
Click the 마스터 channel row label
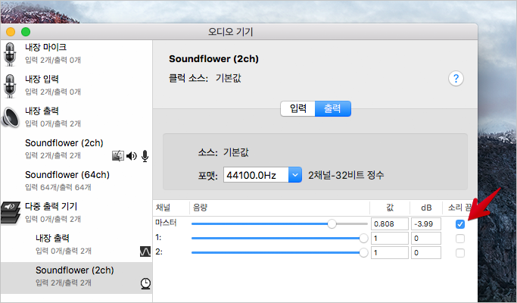pyautogui.click(x=166, y=223)
